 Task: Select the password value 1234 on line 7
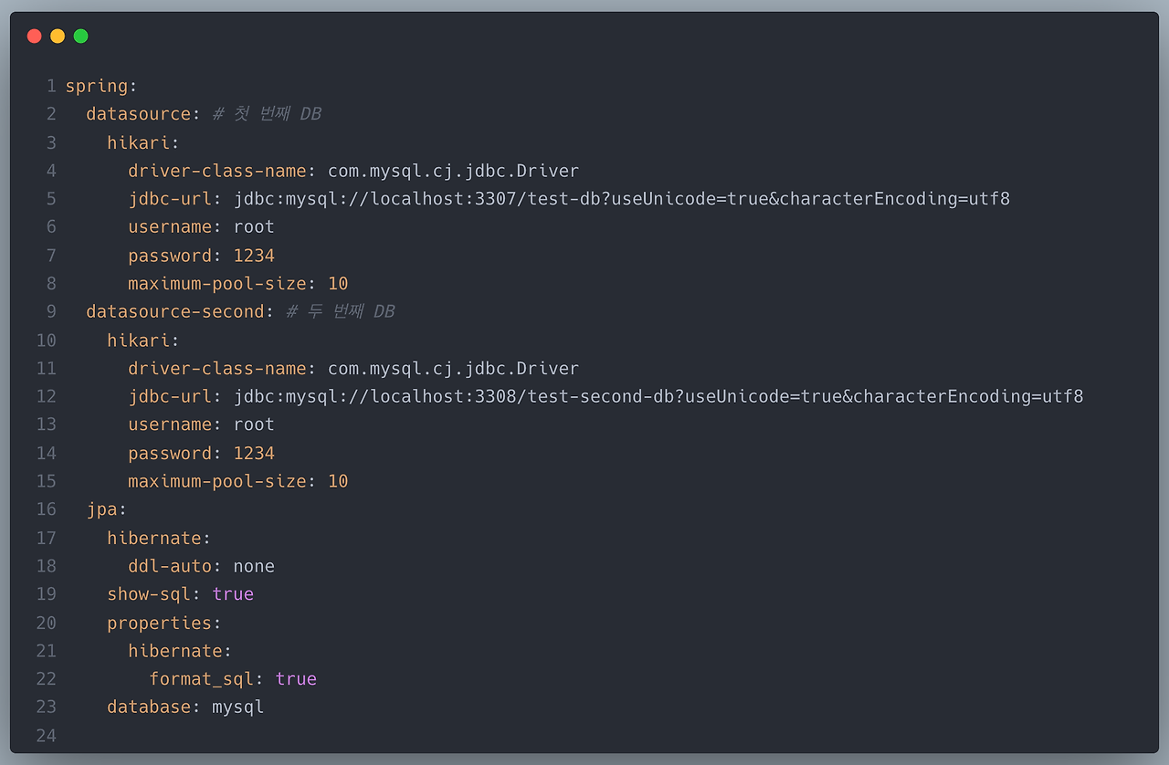[x=254, y=255]
